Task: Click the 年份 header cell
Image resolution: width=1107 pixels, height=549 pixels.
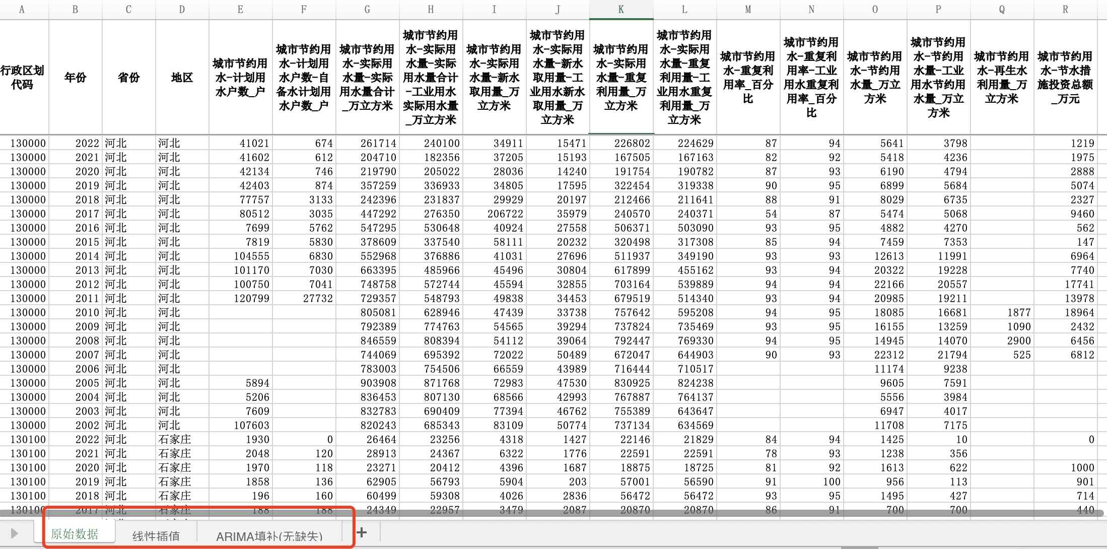Action: tap(76, 78)
